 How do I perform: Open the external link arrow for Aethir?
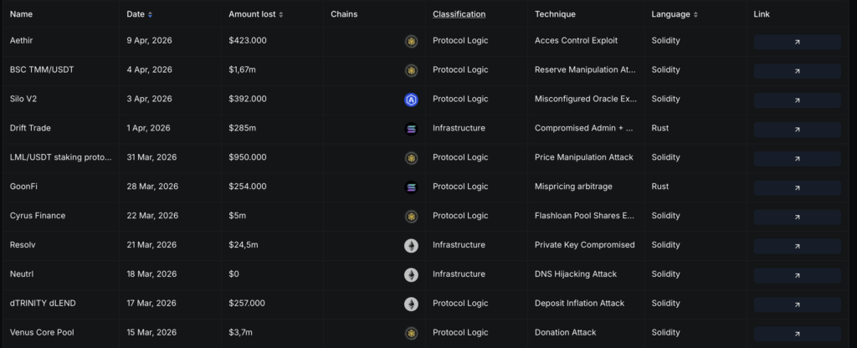(797, 42)
